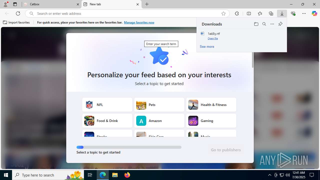Open Task View on taskbar

(x=90, y=175)
